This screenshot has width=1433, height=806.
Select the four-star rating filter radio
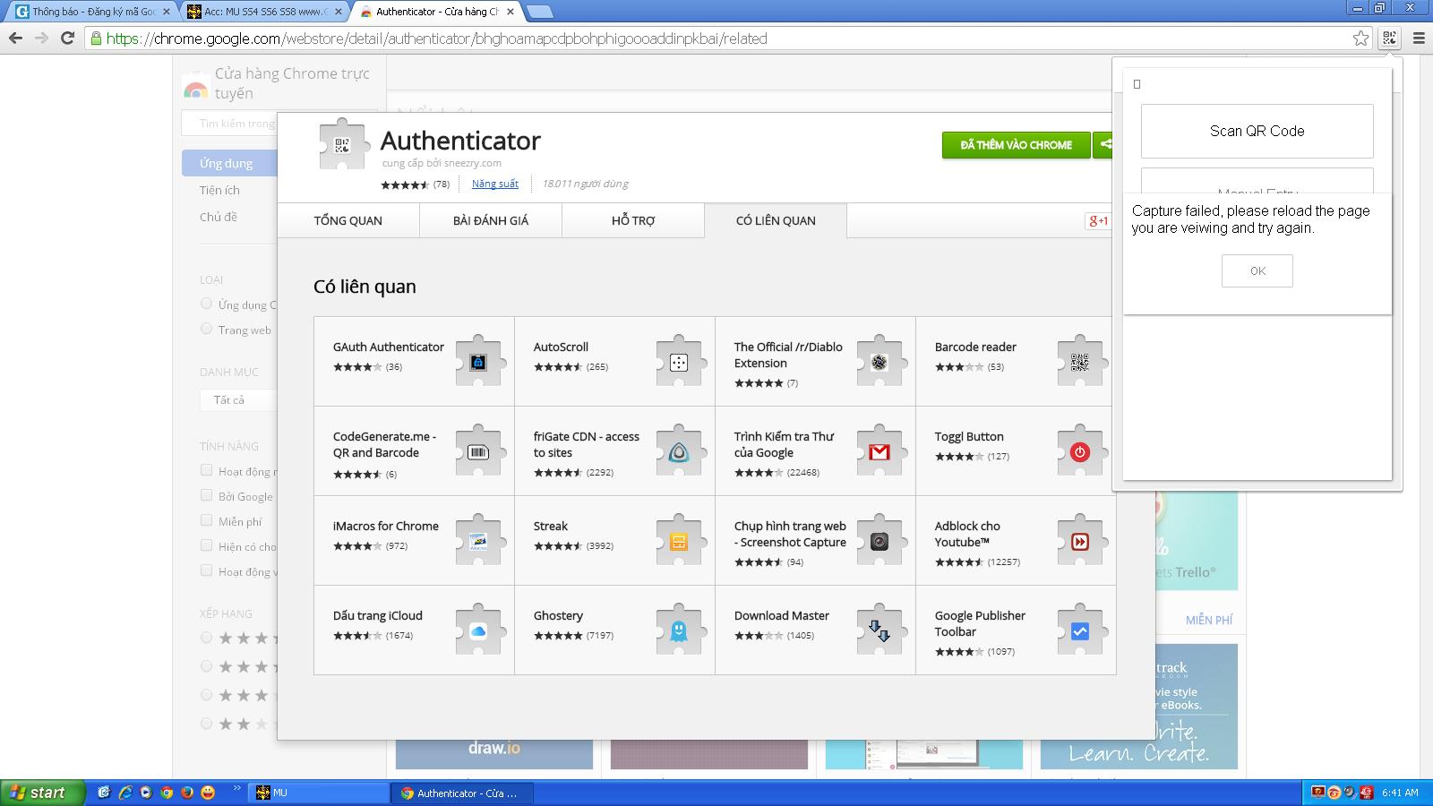[x=206, y=666]
